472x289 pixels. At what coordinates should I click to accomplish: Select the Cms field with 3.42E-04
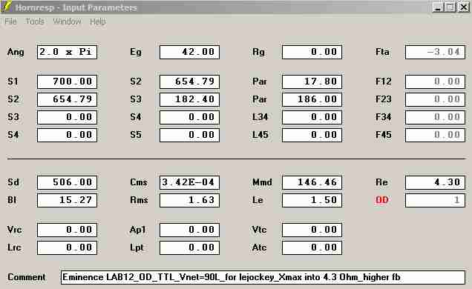click(190, 182)
